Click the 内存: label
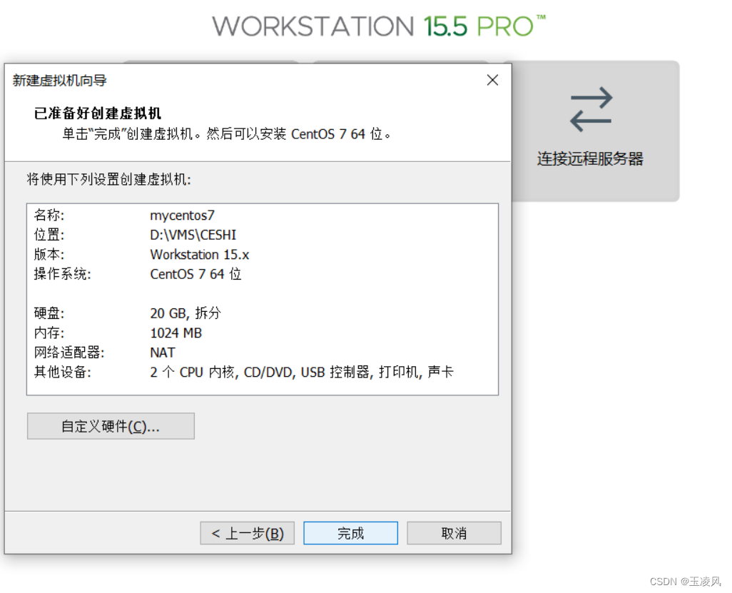The height and width of the screenshot is (593, 732). pyautogui.click(x=49, y=333)
